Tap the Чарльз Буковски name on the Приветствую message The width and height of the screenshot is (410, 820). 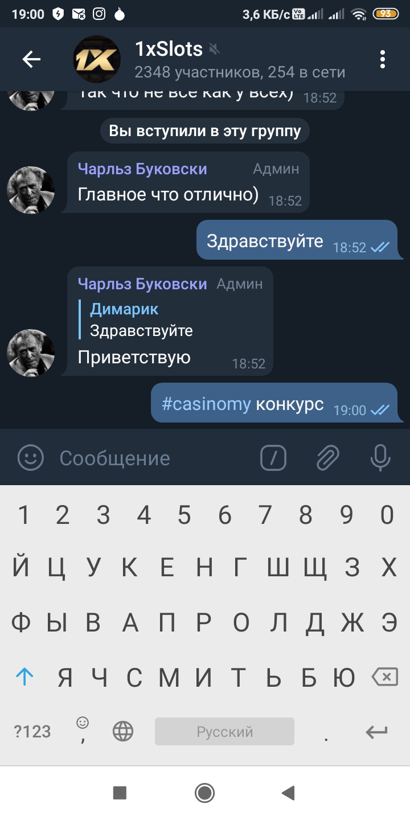pyautogui.click(x=142, y=284)
